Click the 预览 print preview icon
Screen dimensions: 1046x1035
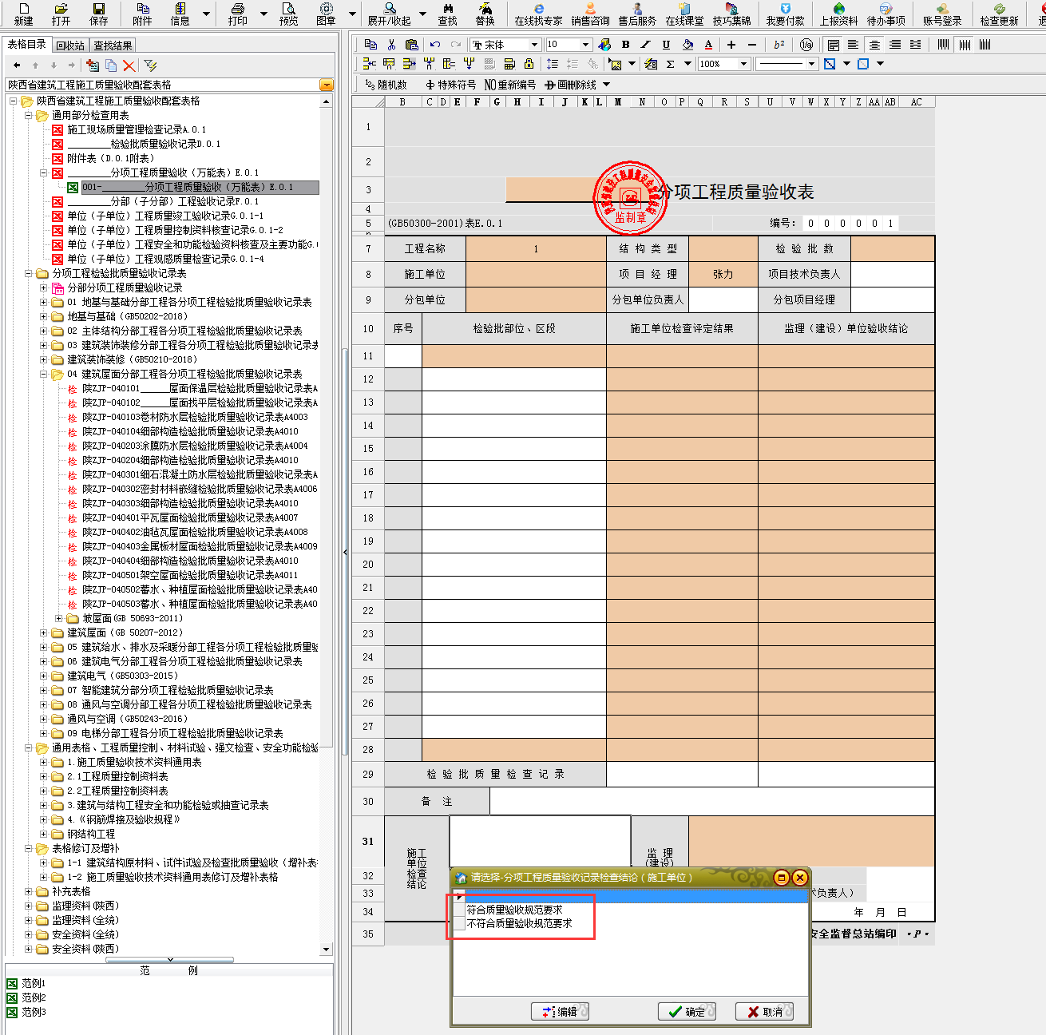click(289, 14)
